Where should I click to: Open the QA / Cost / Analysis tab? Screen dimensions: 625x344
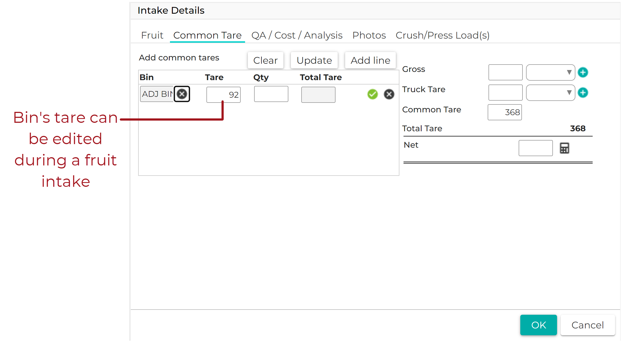click(297, 35)
